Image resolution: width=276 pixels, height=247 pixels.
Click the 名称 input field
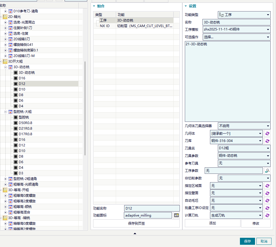[237, 22]
